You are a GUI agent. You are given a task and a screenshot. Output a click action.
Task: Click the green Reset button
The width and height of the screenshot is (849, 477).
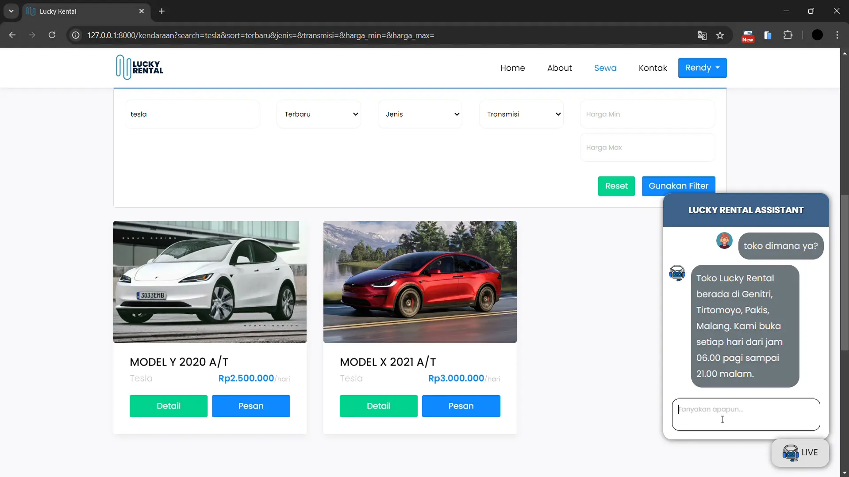point(616,186)
